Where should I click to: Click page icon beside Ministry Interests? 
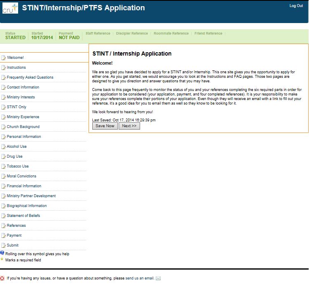(3, 97)
